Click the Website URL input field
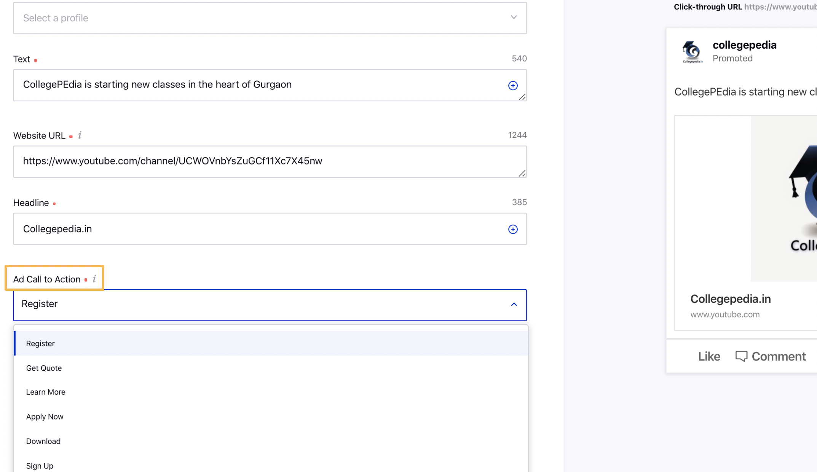This screenshot has height=472, width=817. (270, 162)
